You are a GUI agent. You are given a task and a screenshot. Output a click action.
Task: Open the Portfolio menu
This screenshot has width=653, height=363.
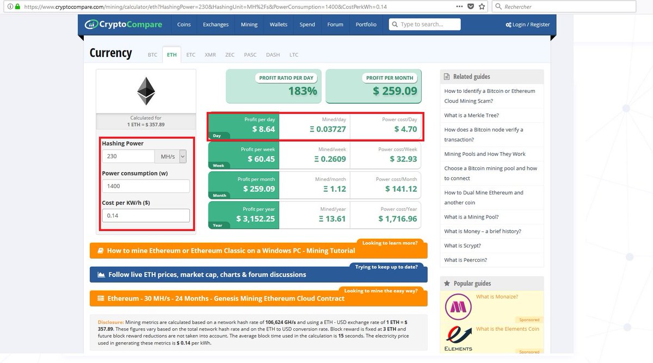[366, 24]
